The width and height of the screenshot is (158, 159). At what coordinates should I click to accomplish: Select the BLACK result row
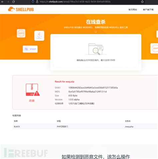(85, 127)
